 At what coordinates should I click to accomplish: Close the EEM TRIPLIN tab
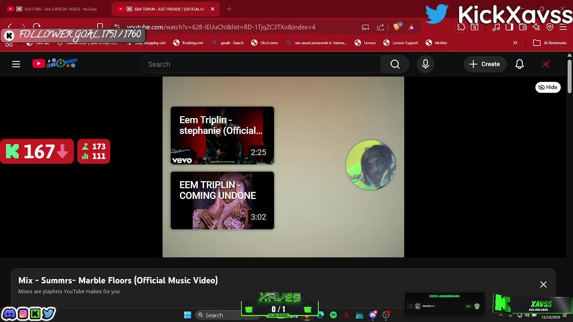coord(213,9)
